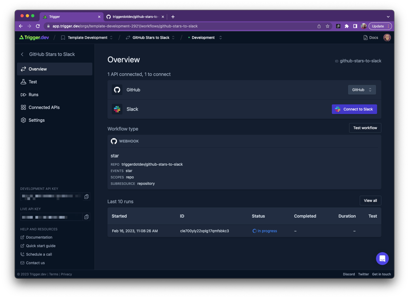Viewport: 409px width, 298px height.
Task: Click Status column header
Action: (258, 216)
